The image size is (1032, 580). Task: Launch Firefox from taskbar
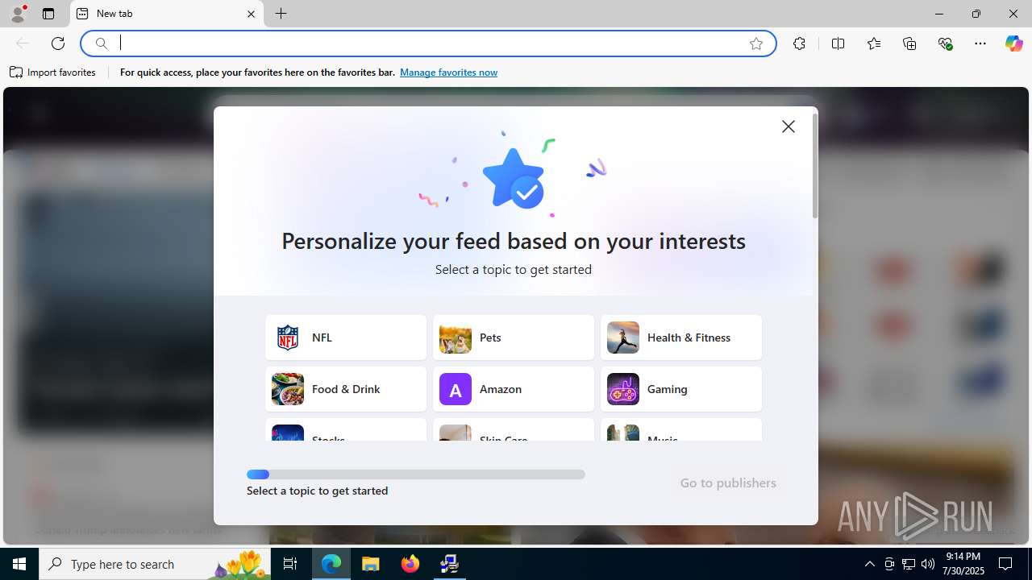tap(410, 564)
